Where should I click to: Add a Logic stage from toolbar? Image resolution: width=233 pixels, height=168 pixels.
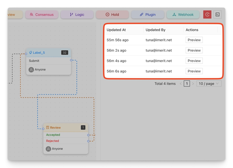[x=77, y=15]
